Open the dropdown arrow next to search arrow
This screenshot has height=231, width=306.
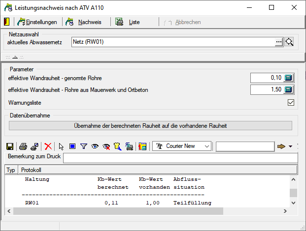290,146
